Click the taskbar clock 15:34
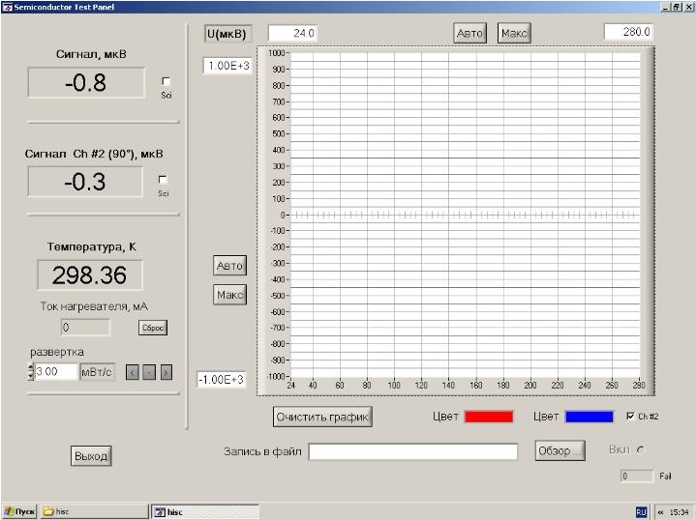This screenshot has height=520, width=696. [x=679, y=512]
